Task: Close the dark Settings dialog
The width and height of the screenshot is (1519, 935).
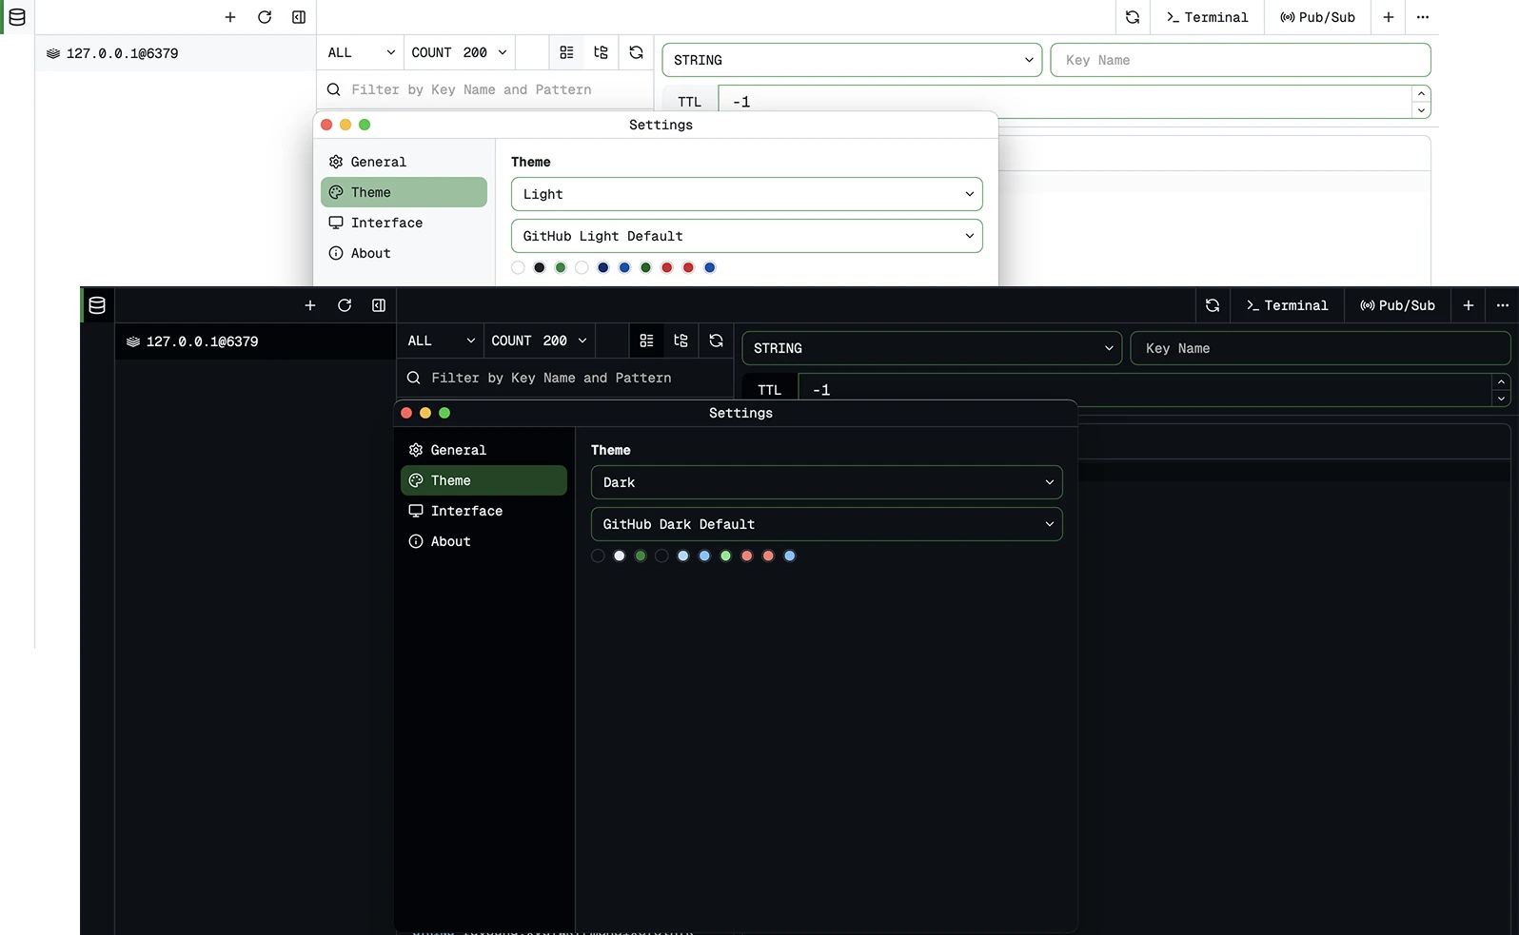Action: click(406, 413)
